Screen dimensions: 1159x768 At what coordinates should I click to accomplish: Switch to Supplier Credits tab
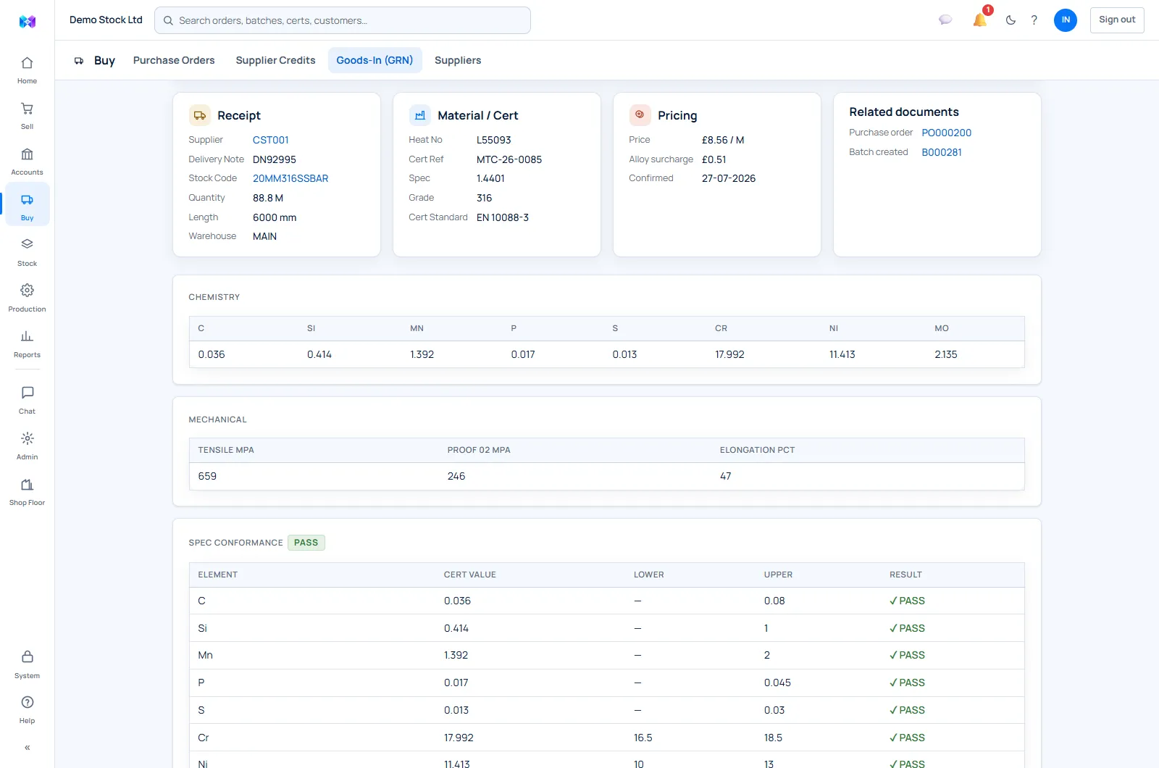click(275, 60)
